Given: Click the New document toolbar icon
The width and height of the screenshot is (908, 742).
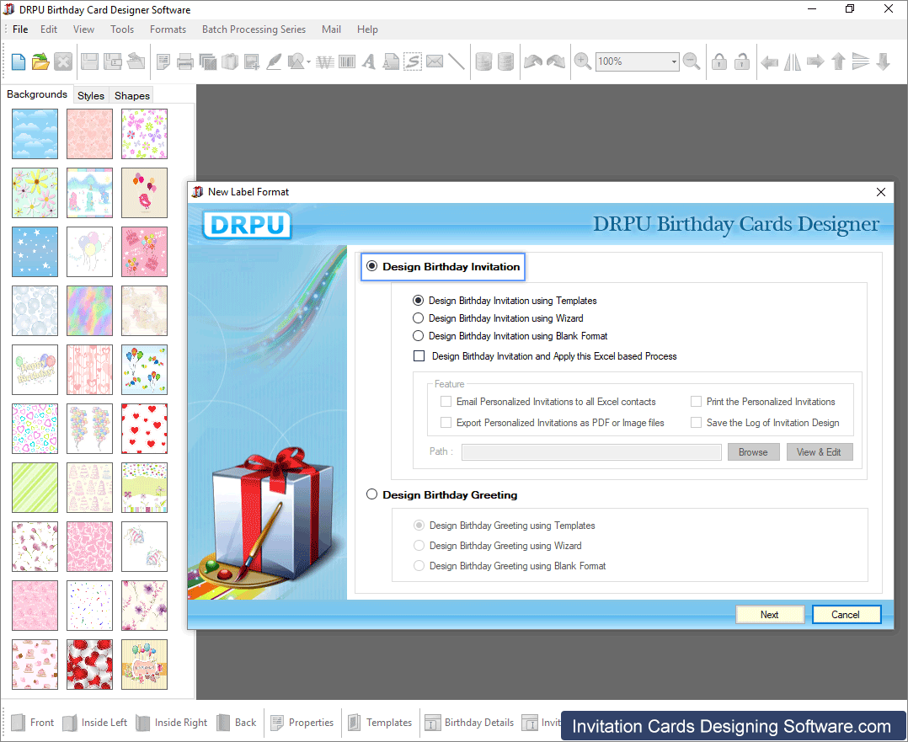Looking at the screenshot, I should (x=19, y=61).
